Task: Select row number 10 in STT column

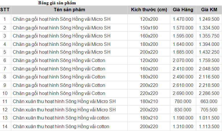Action: pyautogui.click(x=5, y=93)
